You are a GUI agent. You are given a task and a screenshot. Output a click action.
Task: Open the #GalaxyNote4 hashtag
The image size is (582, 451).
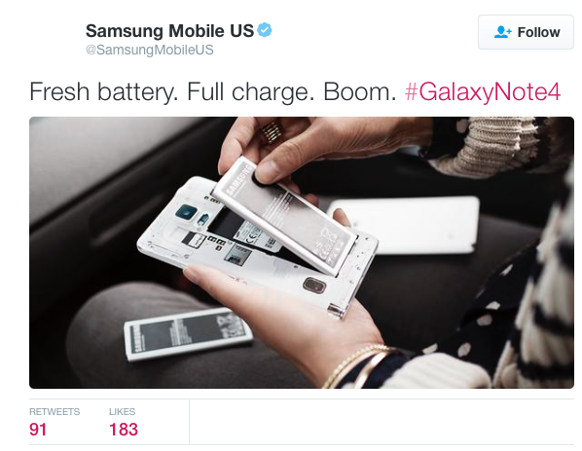click(x=483, y=91)
